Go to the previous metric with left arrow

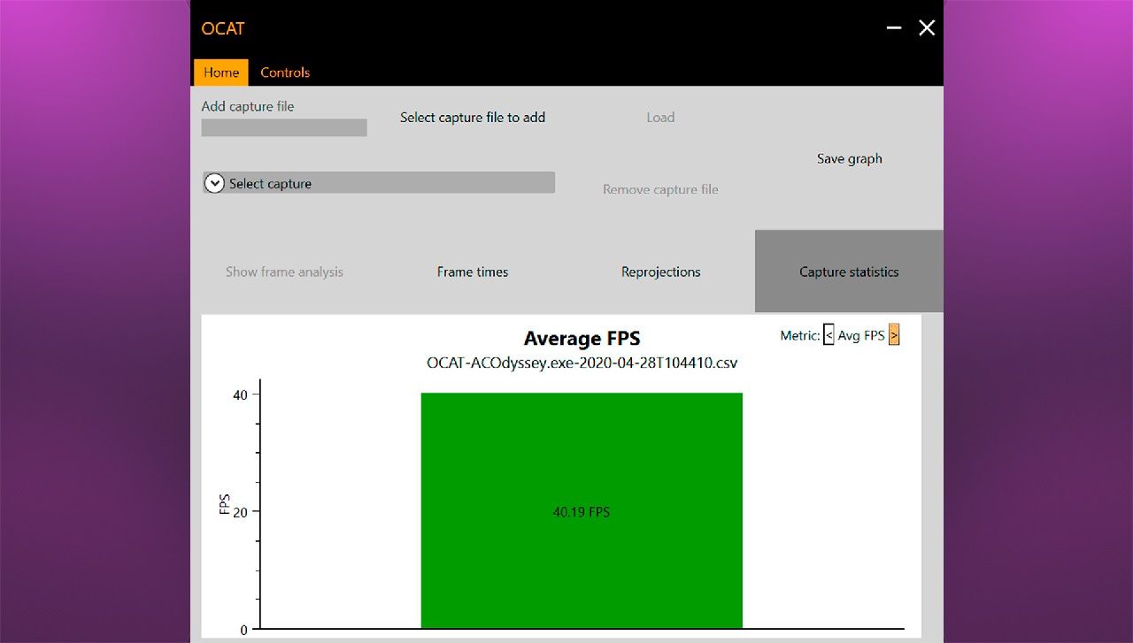pyautogui.click(x=829, y=335)
